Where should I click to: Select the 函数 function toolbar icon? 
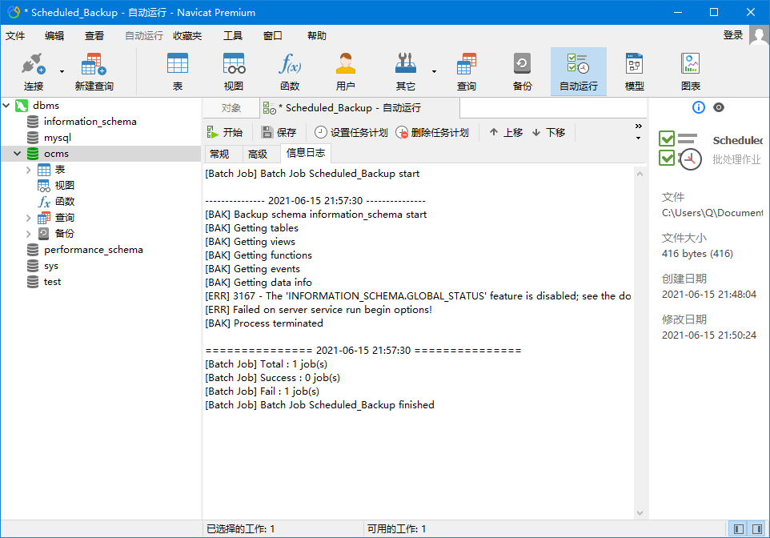point(290,71)
